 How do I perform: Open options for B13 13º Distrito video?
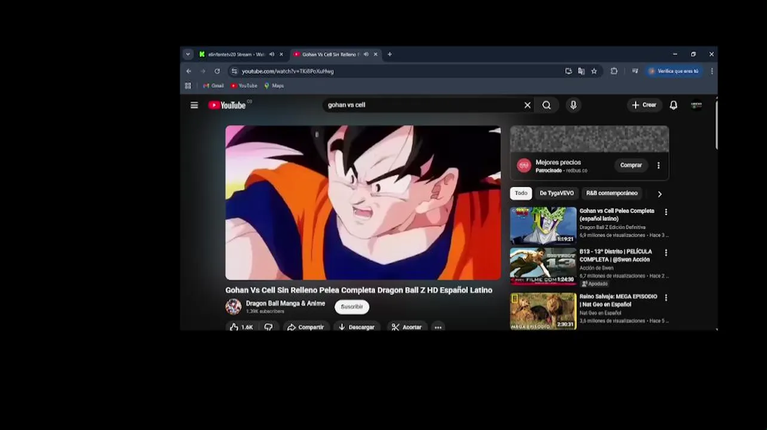coord(666,253)
